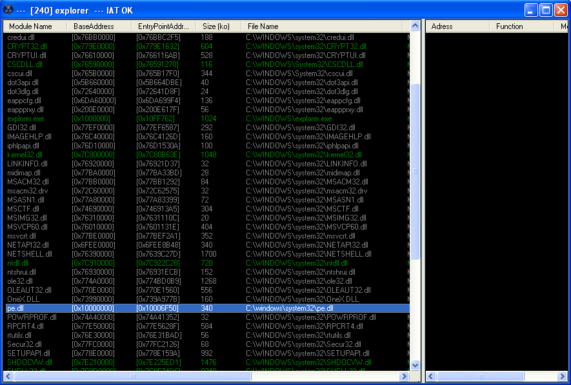
Task: Click the EntryPointAddr column header
Action: [x=163, y=26]
